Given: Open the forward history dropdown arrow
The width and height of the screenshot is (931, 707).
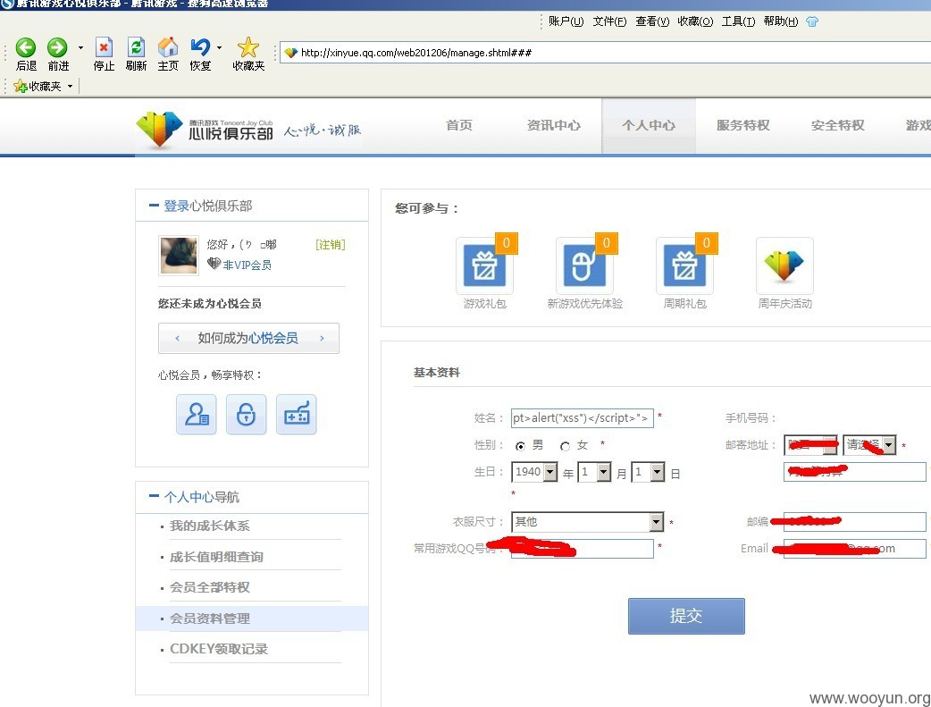Looking at the screenshot, I should 80,47.
